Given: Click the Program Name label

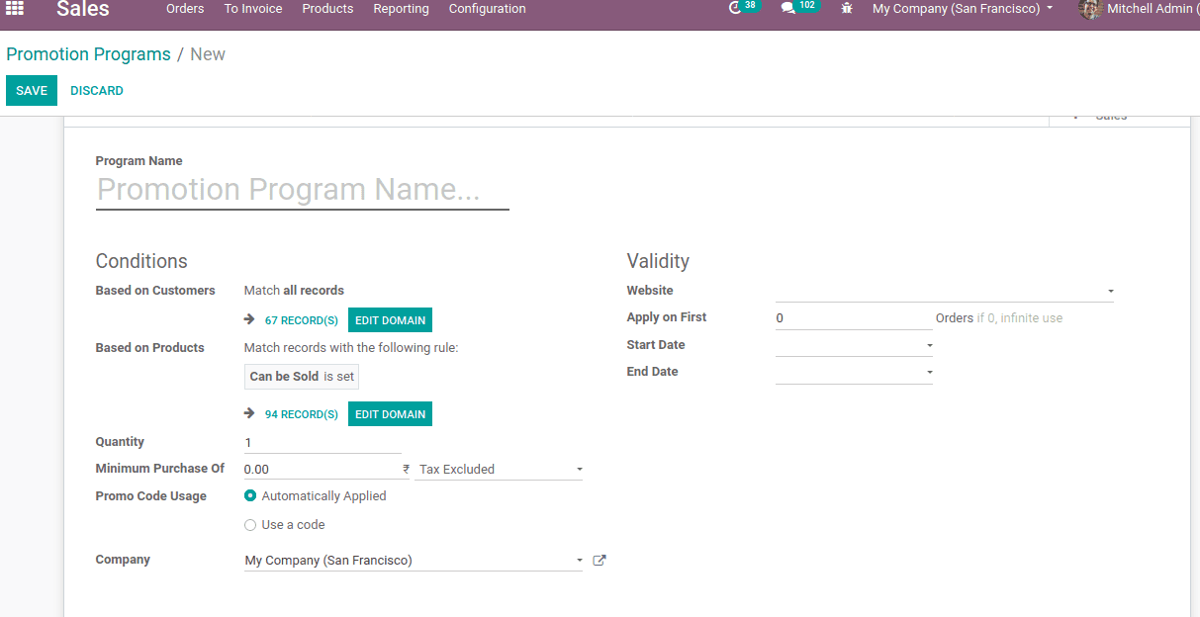Looking at the screenshot, I should coord(139,161).
